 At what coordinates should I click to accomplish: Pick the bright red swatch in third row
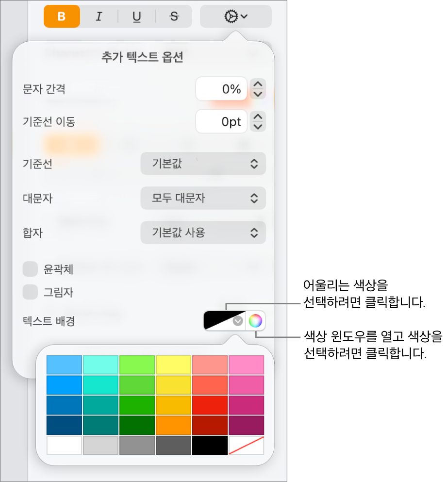tap(210, 405)
